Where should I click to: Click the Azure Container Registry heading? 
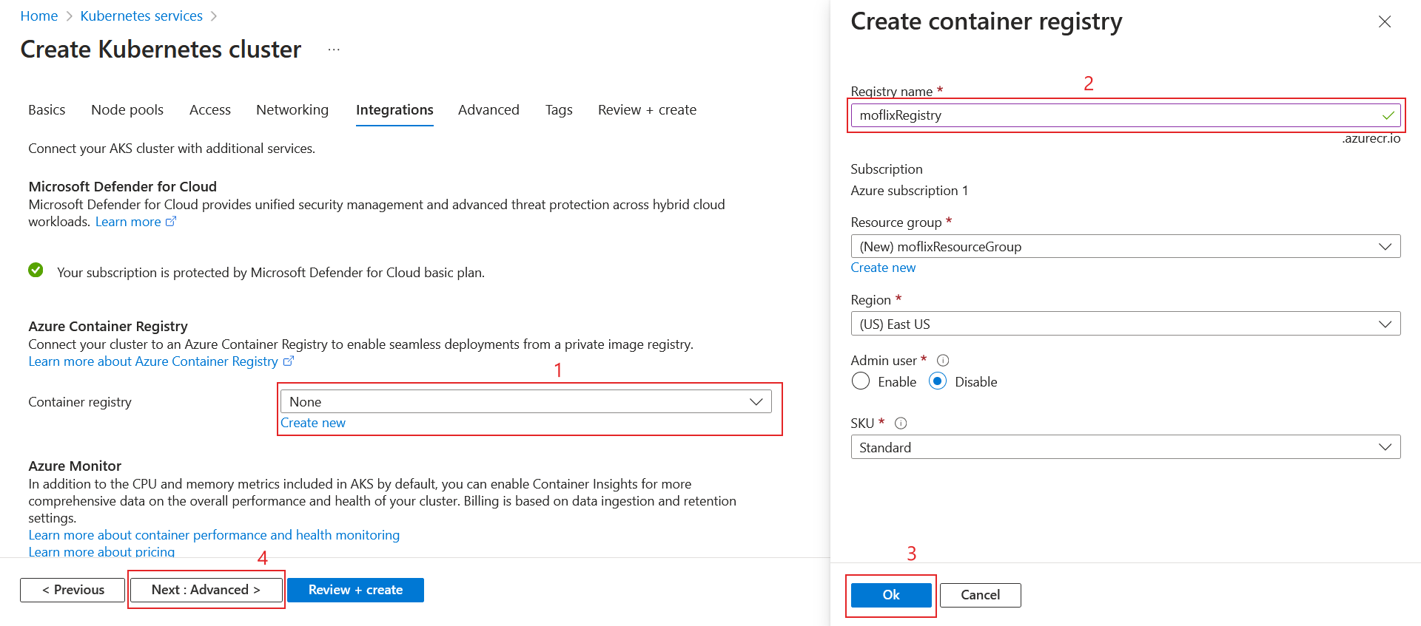(108, 326)
